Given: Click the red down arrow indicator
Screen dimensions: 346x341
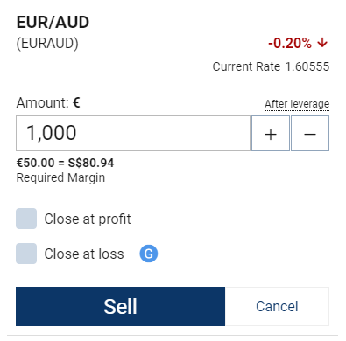Looking at the screenshot, I should tap(322, 43).
